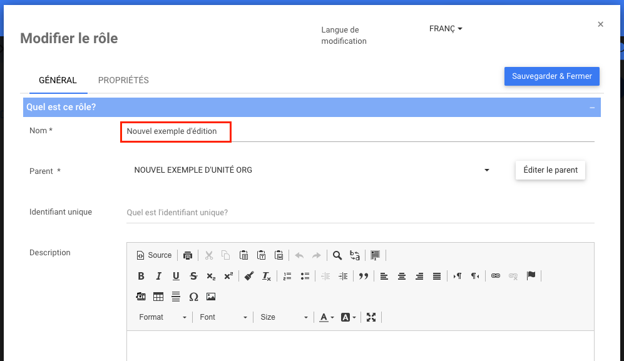
Task: Click the Insert Link icon
Action: click(496, 276)
